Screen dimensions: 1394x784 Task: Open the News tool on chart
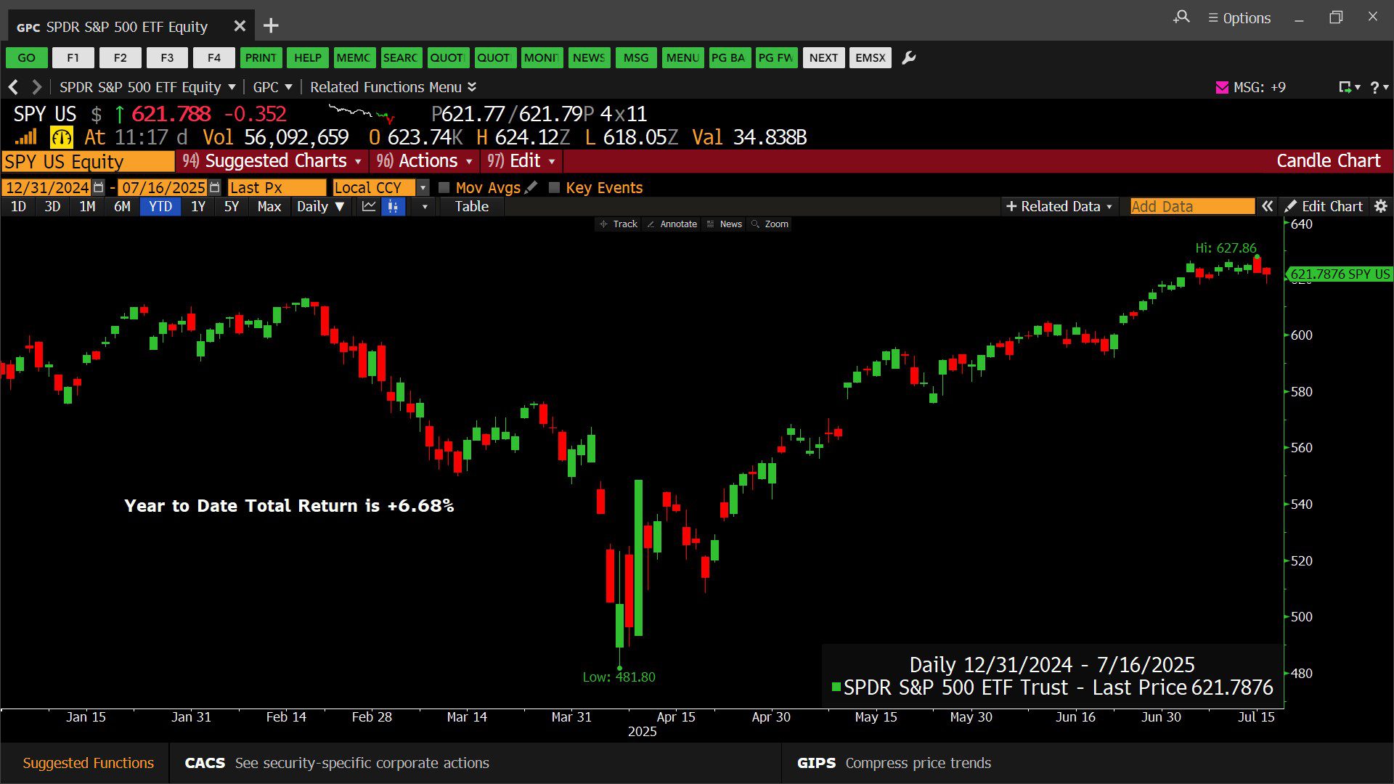pos(724,224)
